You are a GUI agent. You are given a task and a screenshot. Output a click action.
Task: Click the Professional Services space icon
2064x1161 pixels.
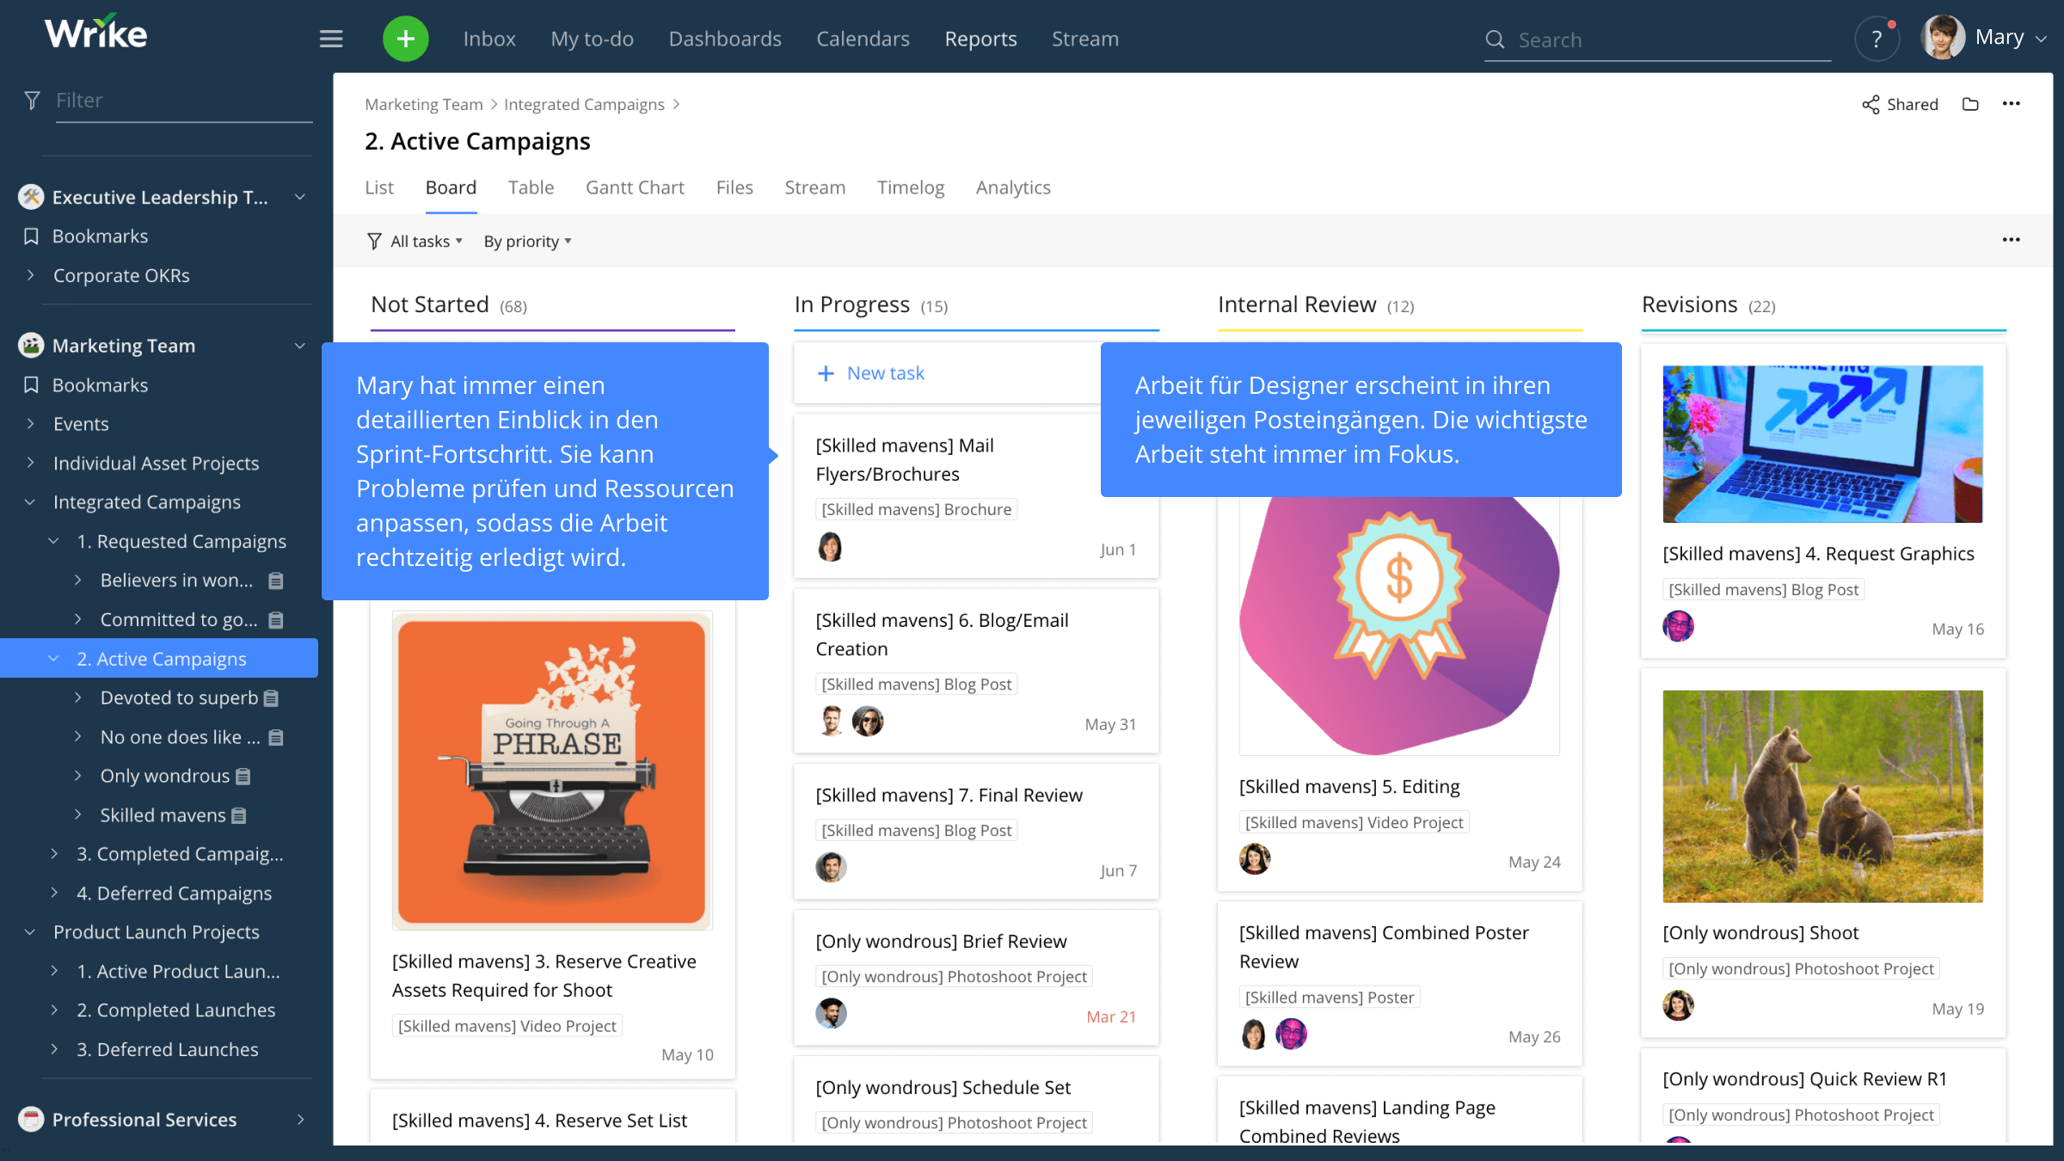pos(31,1119)
